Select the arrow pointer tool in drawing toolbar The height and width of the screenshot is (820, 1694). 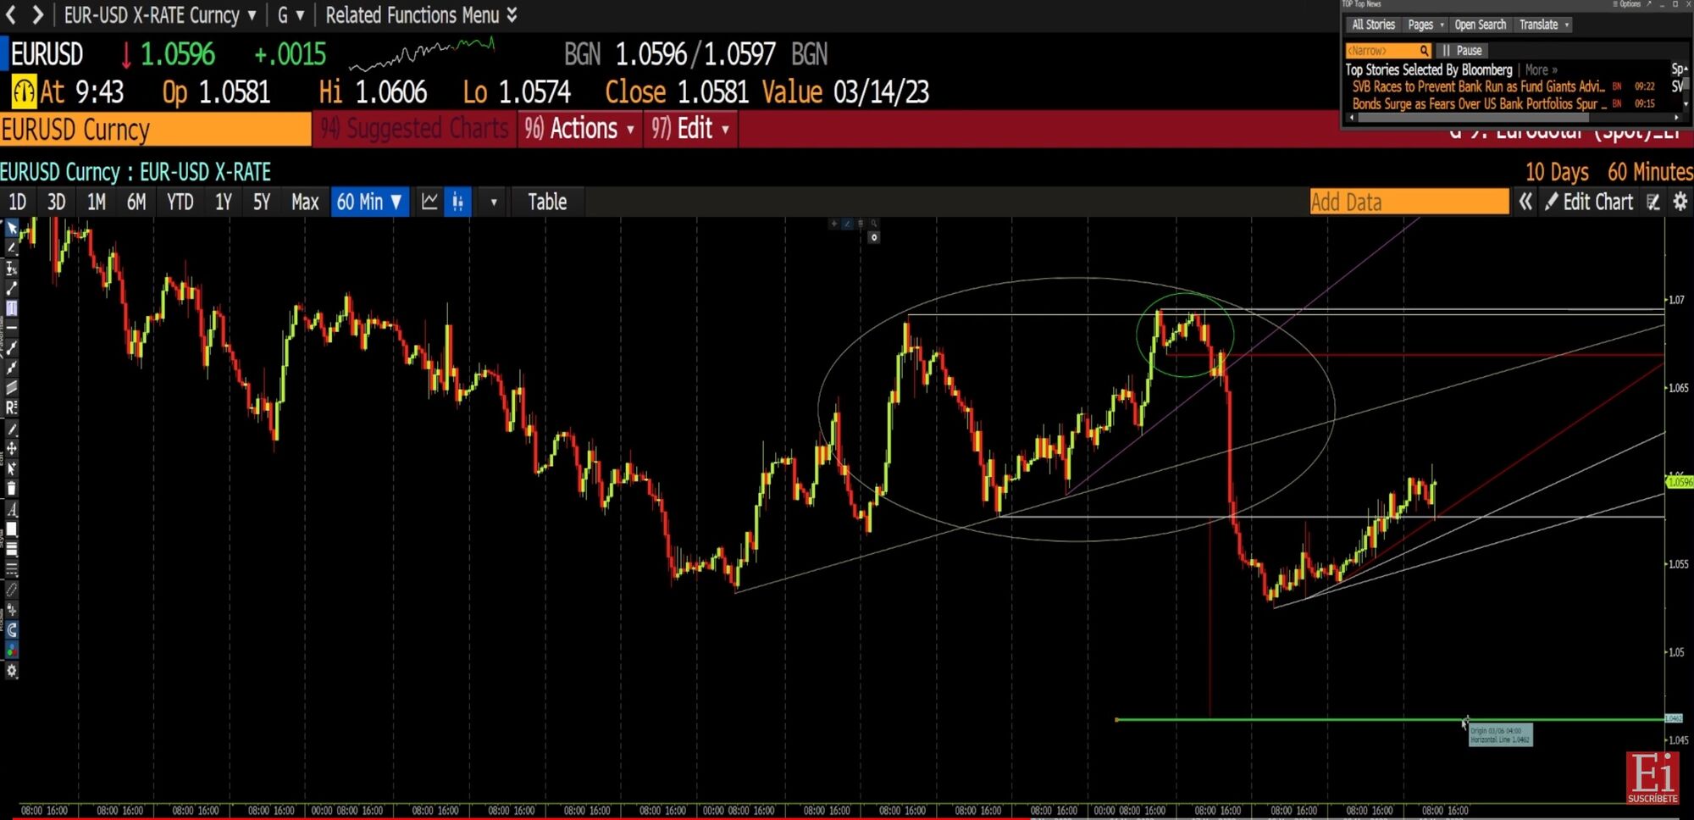point(12,229)
